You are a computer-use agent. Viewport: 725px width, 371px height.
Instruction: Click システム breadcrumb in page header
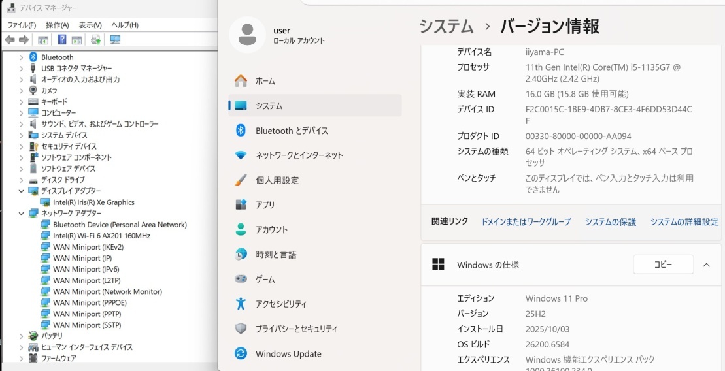[447, 26]
